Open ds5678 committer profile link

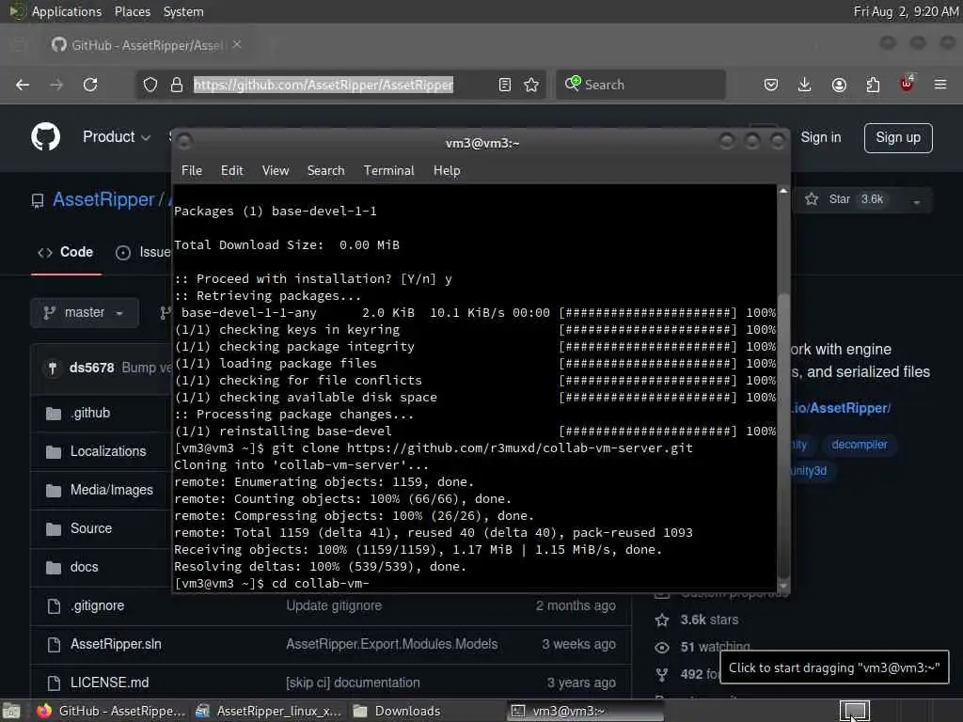(x=91, y=368)
